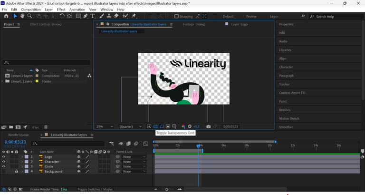
Task: Select the Rotation tool
Action: tap(62, 16)
